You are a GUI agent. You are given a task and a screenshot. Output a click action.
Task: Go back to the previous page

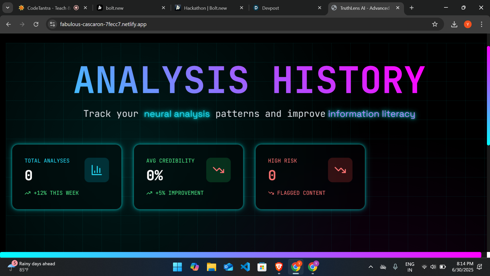pos(8,24)
